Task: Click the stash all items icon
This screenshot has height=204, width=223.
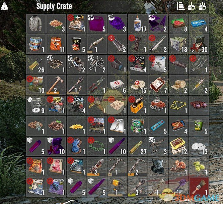Action: click(202, 6)
